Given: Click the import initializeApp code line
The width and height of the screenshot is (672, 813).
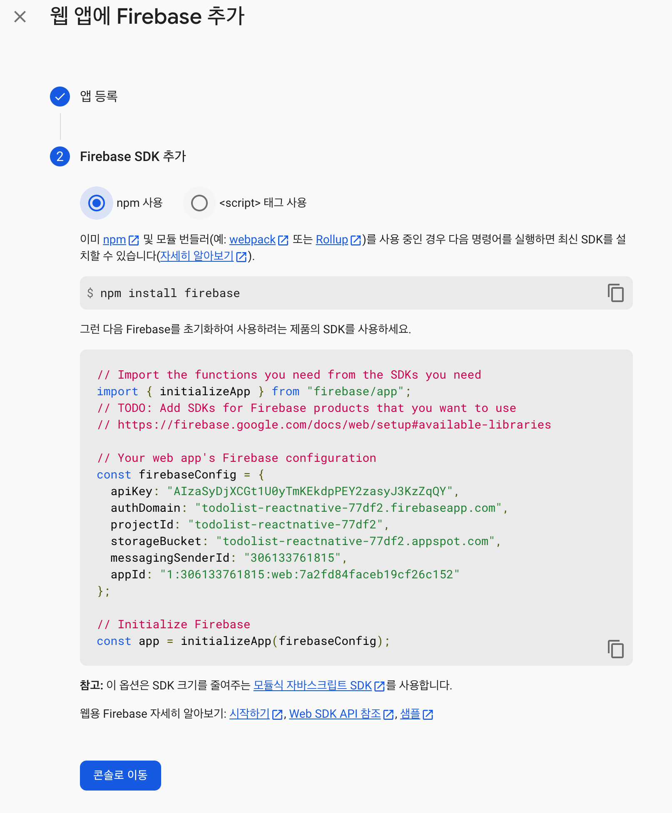Looking at the screenshot, I should [x=254, y=392].
